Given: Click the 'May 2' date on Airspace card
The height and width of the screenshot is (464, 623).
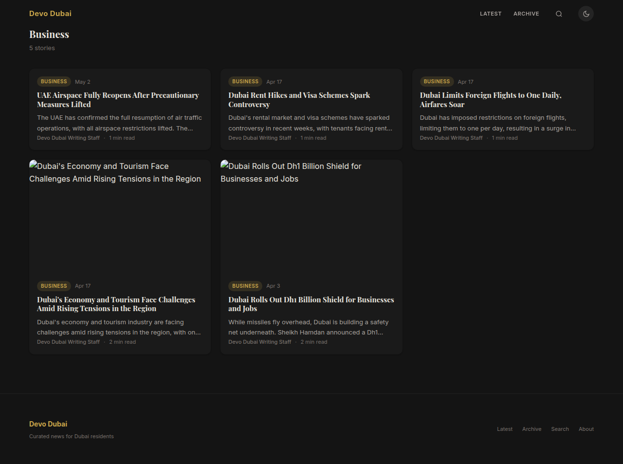Looking at the screenshot, I should point(83,82).
